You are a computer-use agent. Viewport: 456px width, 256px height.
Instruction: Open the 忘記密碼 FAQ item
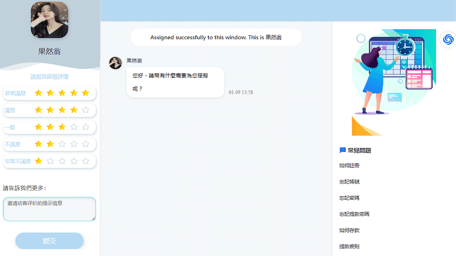coord(349,198)
